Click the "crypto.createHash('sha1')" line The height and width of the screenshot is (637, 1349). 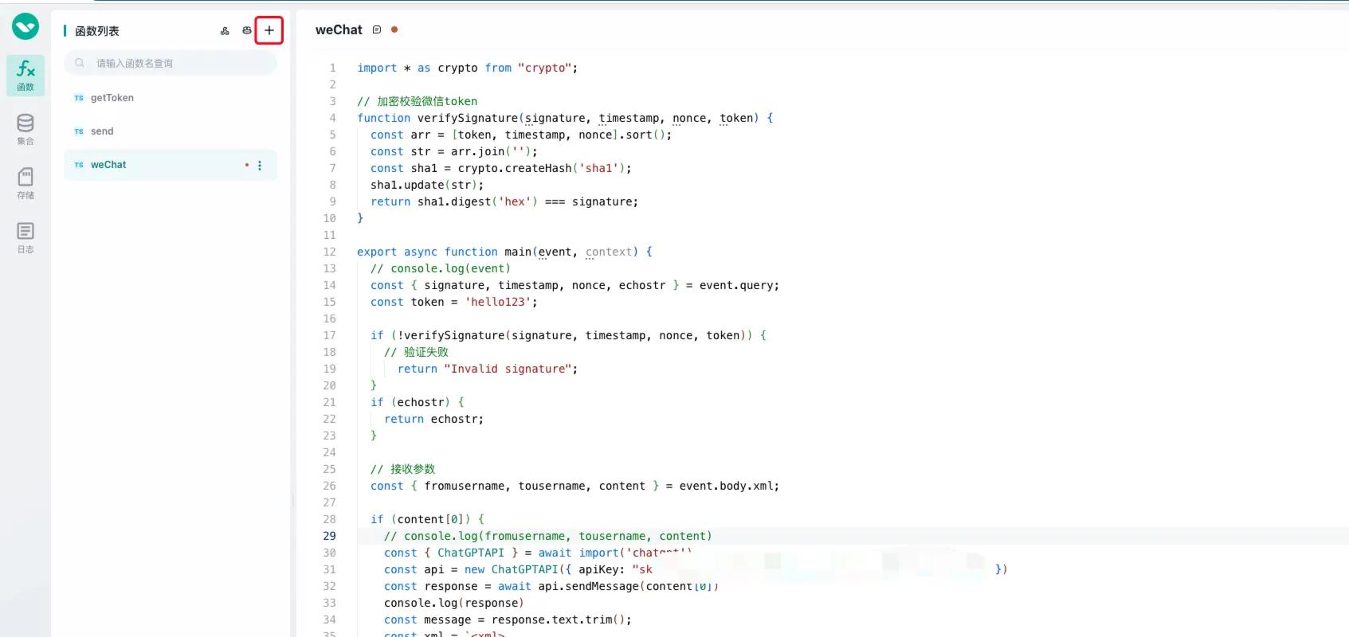501,168
